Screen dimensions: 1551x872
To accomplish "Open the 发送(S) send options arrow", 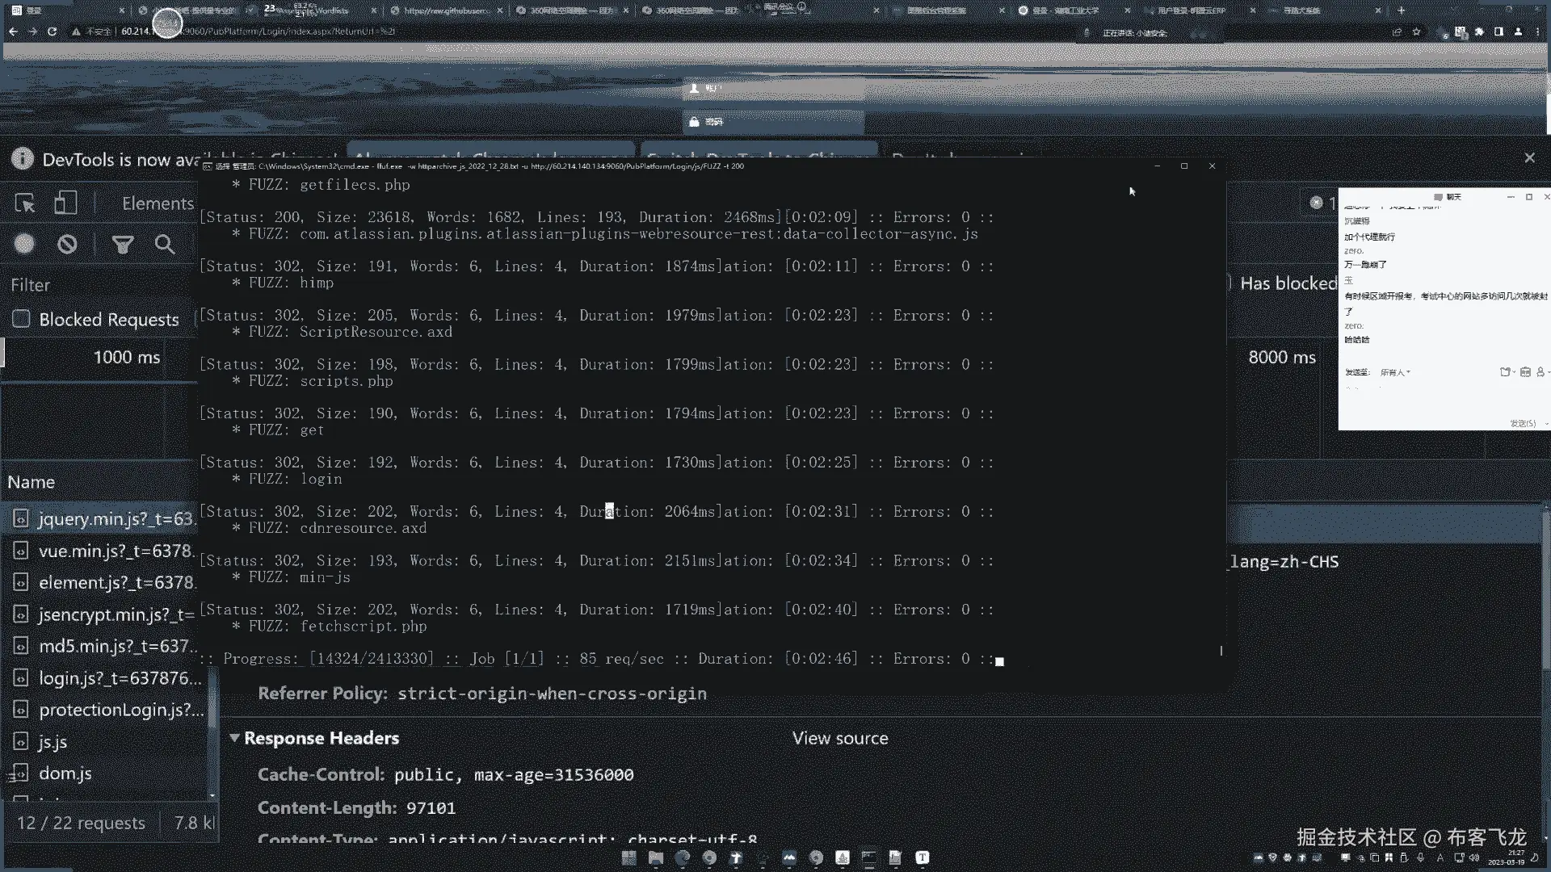I will click(1546, 424).
